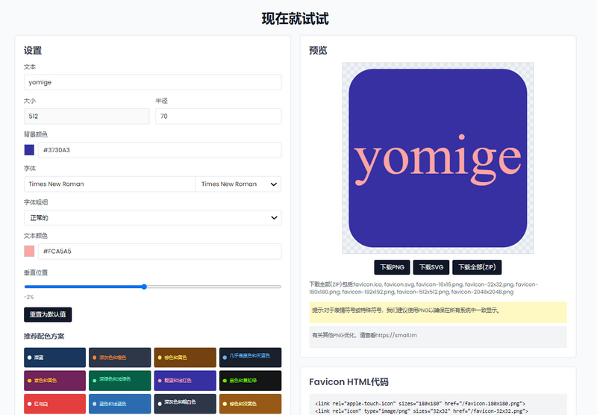This screenshot has width=597, height=415.
Task: Open the pink text color swatch picker
Action: point(29,252)
